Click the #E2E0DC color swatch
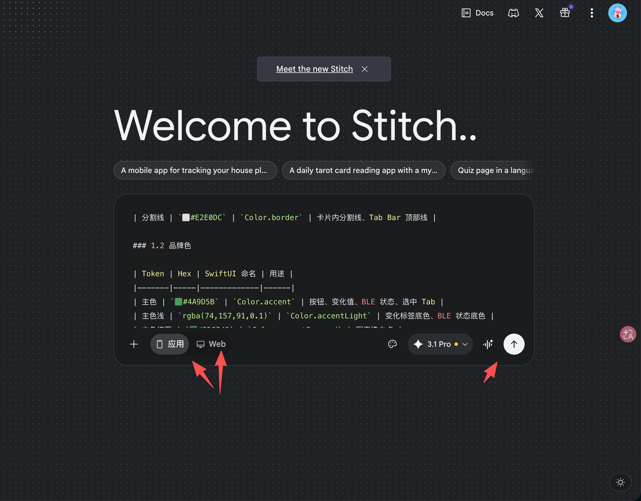Image resolution: width=641 pixels, height=501 pixels. [x=186, y=218]
